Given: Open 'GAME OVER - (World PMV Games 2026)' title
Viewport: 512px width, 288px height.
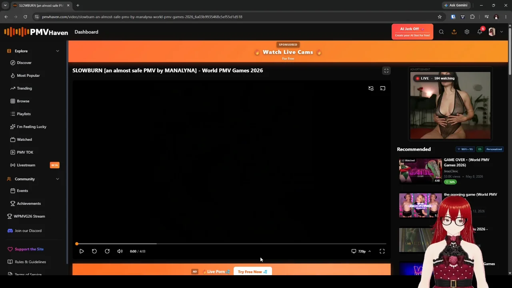Looking at the screenshot, I should click(x=466, y=162).
